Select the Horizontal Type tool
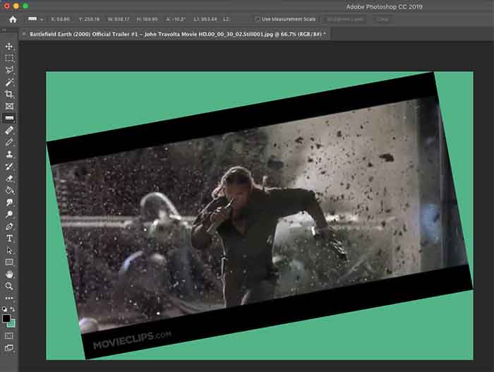Image resolution: width=494 pixels, height=372 pixels. coord(9,238)
